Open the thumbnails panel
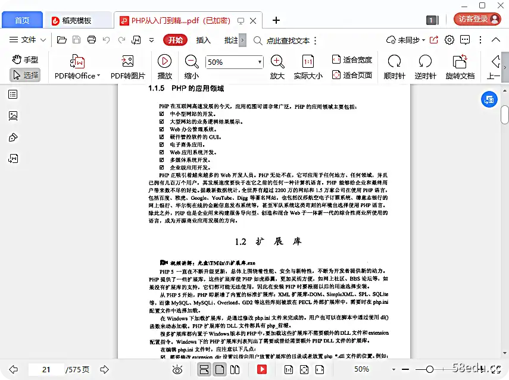 click(13, 116)
